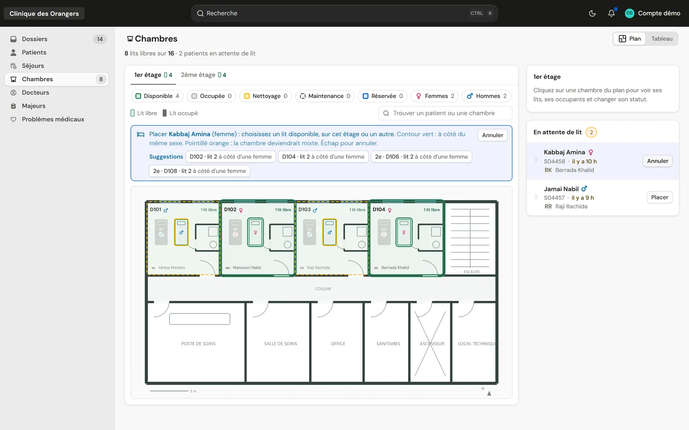Click the Dossiers sidebar icon

click(13, 39)
